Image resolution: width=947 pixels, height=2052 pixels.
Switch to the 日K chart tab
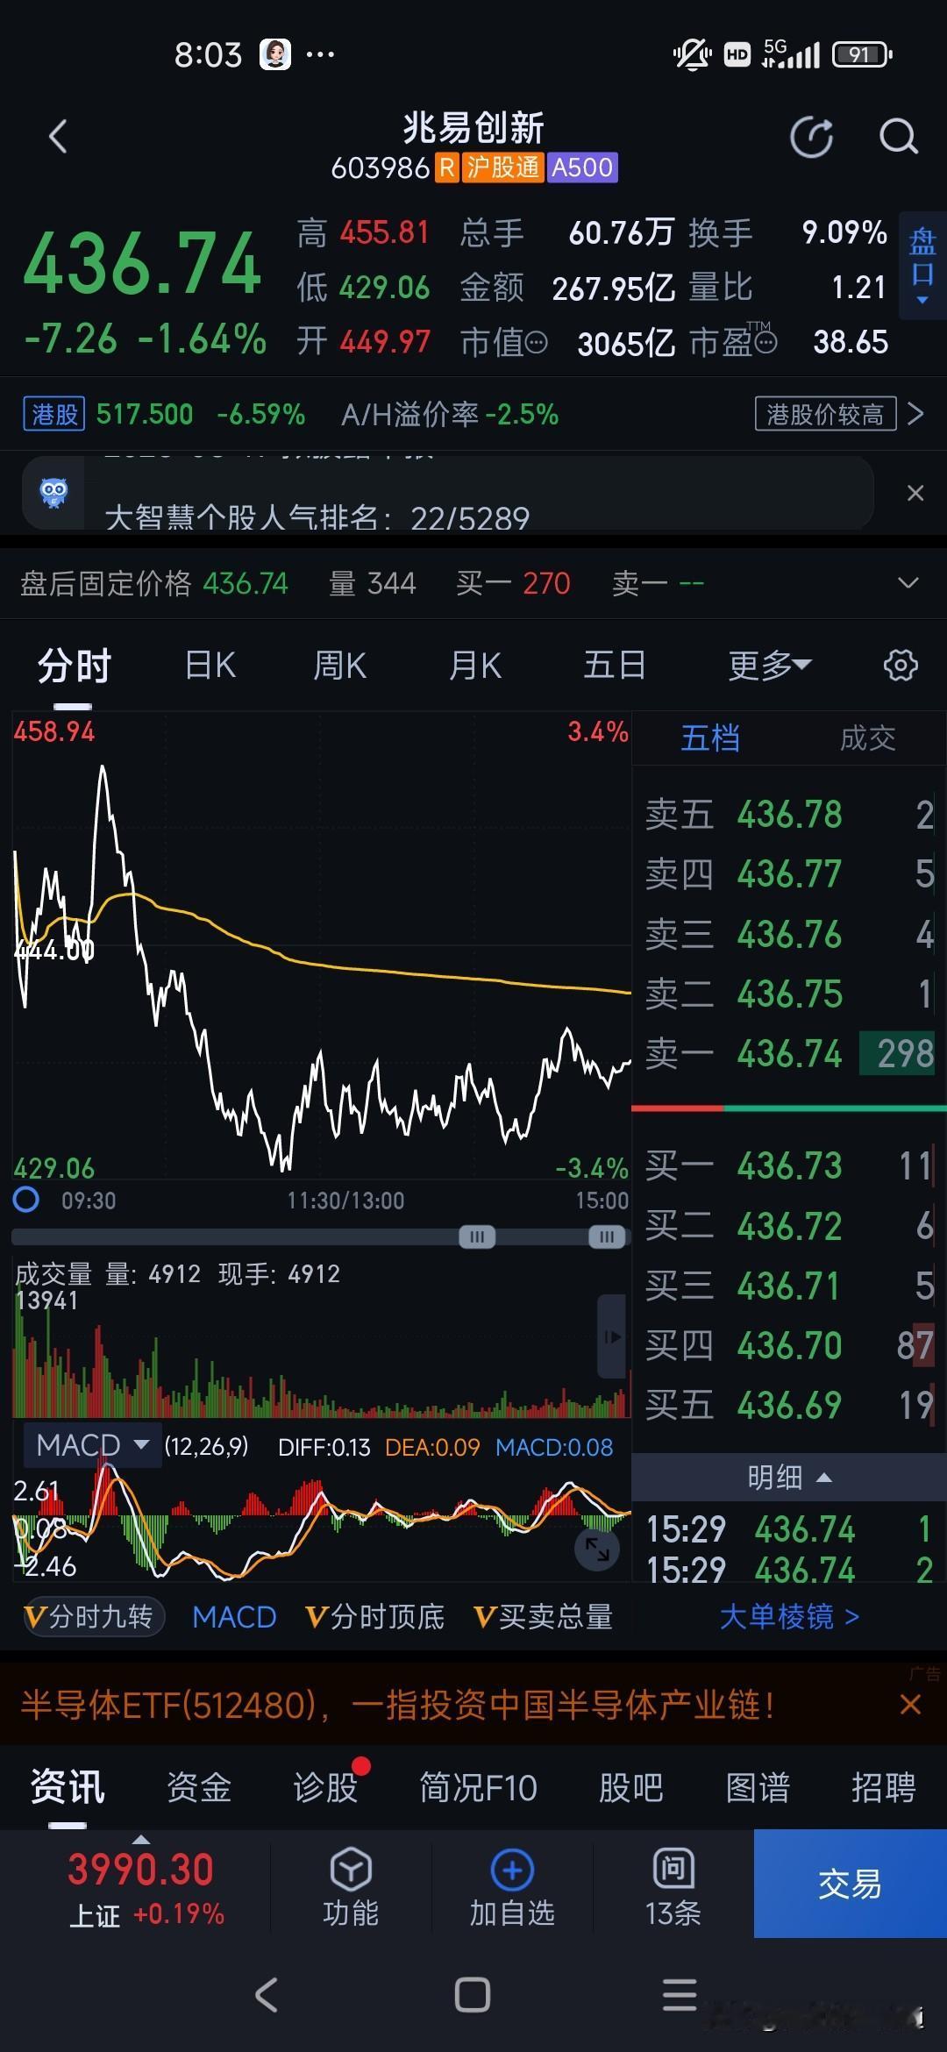pos(210,666)
